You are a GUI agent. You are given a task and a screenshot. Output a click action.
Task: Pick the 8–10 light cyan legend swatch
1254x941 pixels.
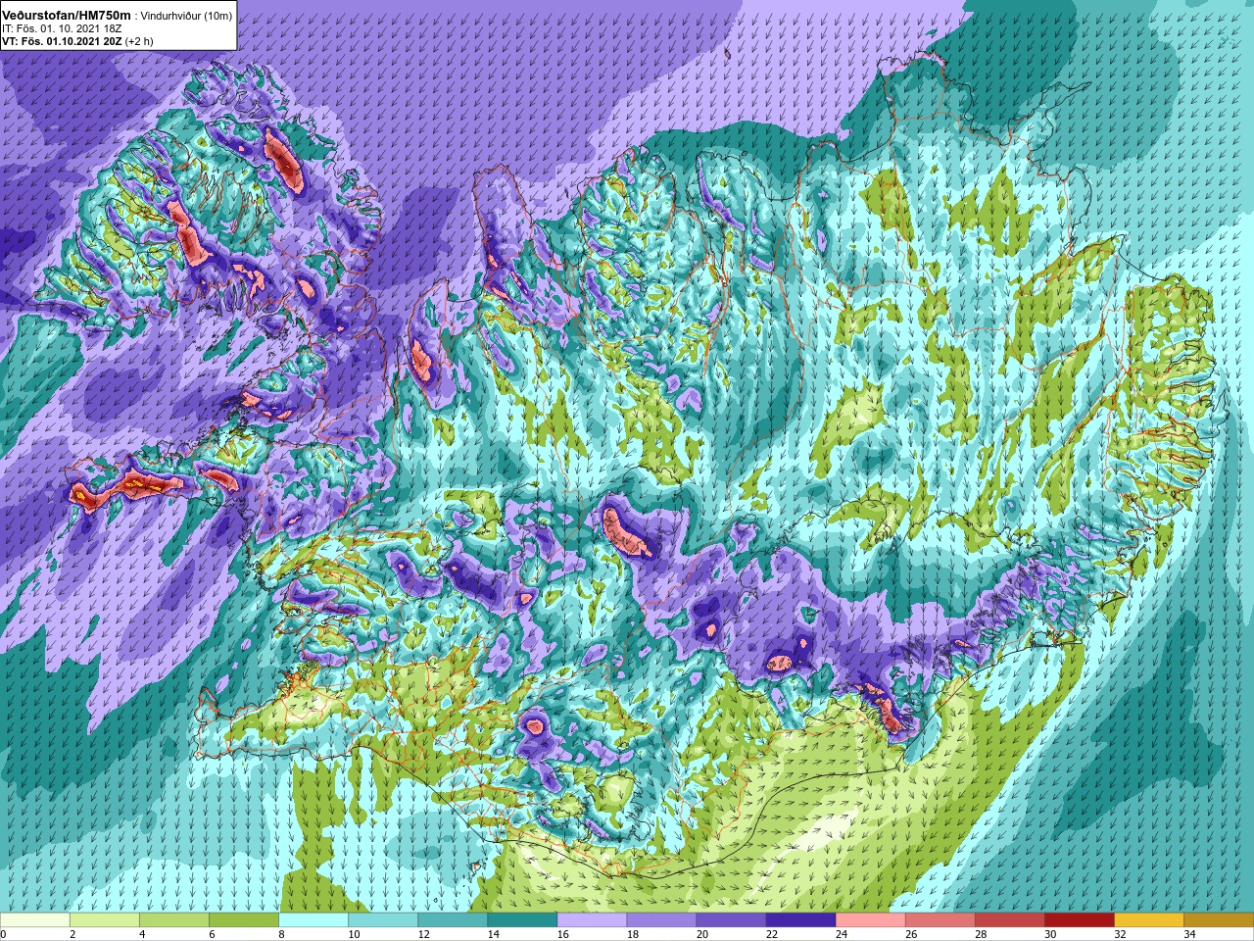point(313,920)
